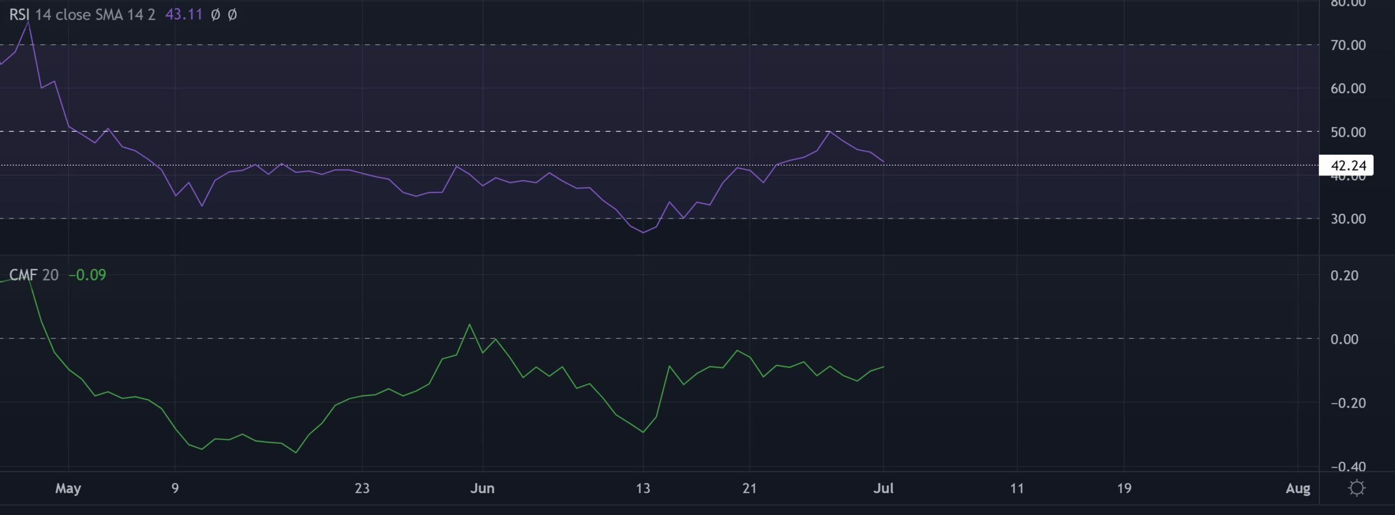Select the May label on time axis
Viewport: 1395px width, 515px height.
(x=69, y=489)
